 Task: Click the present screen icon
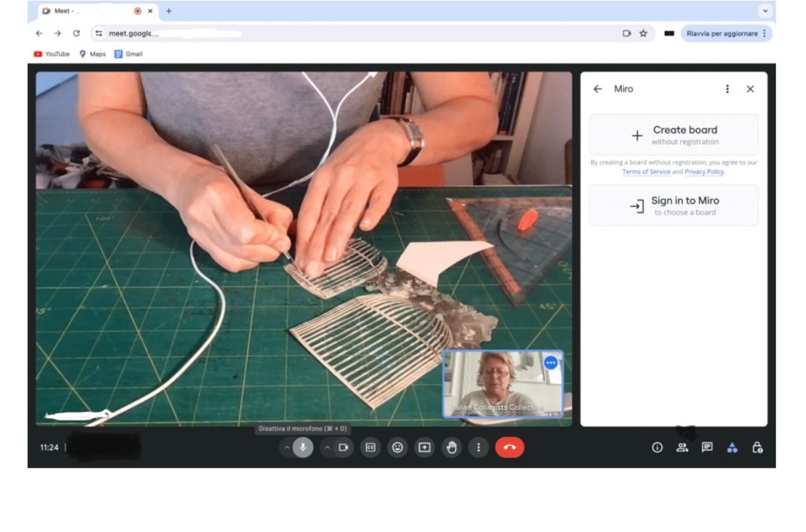(424, 448)
